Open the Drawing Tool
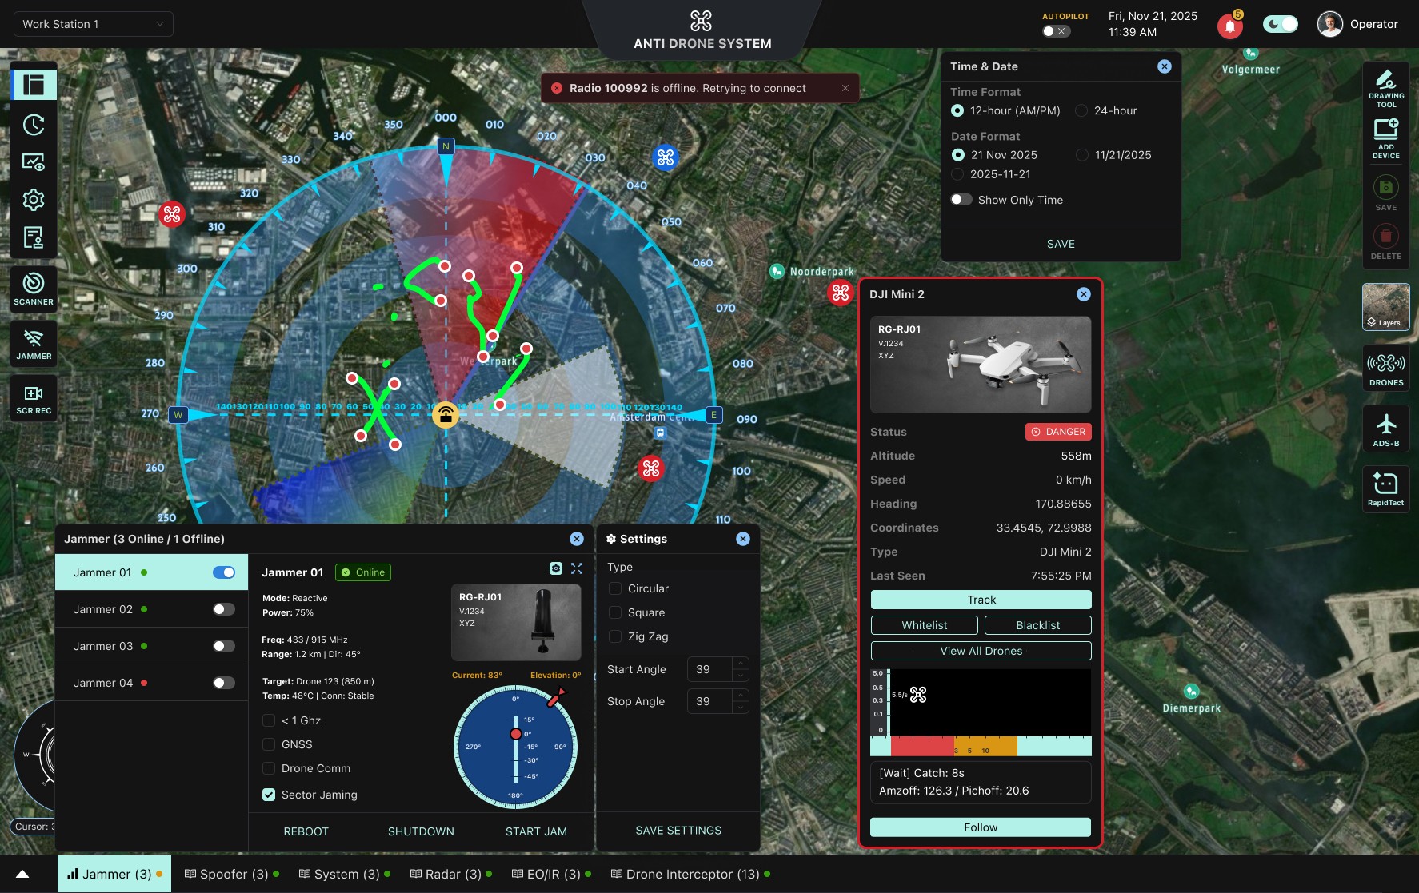Image resolution: width=1419 pixels, height=893 pixels. 1386,89
